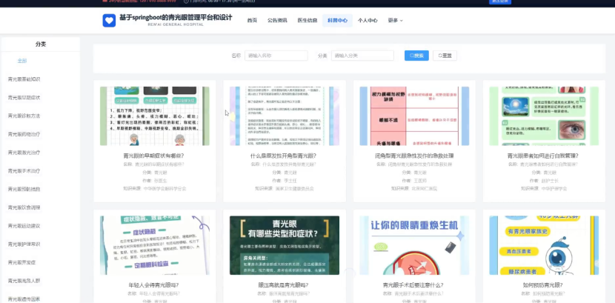Viewport: 615px width, 303px height.
Task: Open thumbnail for 青光眼患者如何进行自我管理
Action: coord(544,116)
